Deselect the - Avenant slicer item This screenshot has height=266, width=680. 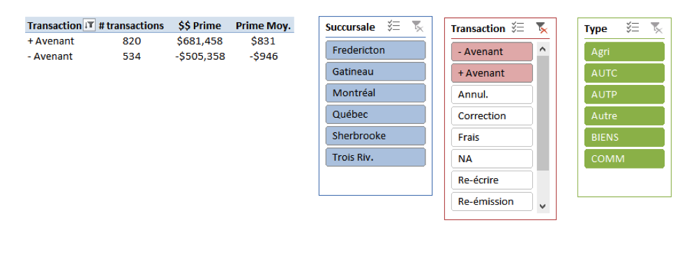(492, 52)
